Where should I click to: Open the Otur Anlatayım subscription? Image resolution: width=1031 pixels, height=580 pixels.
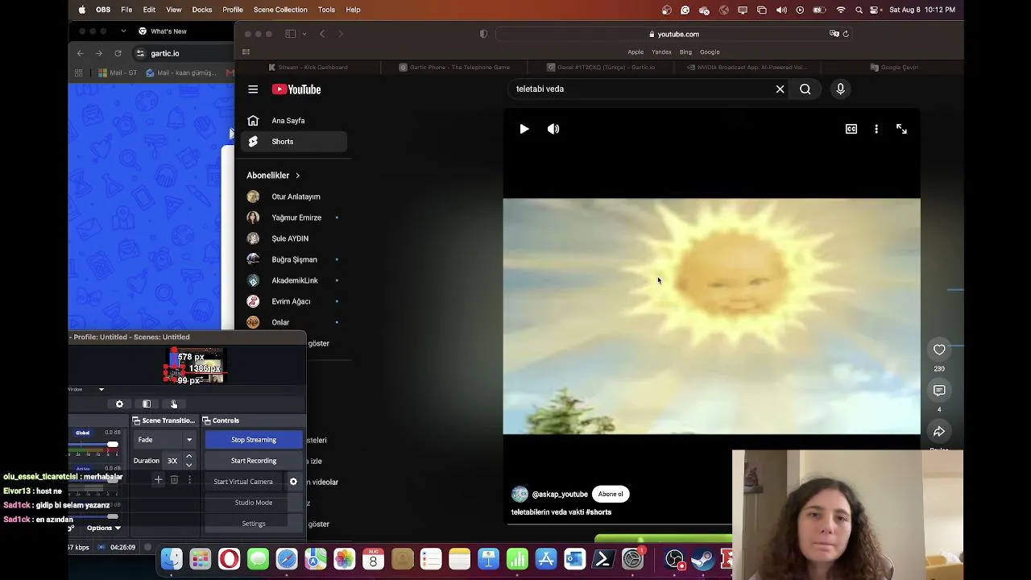pyautogui.click(x=294, y=197)
